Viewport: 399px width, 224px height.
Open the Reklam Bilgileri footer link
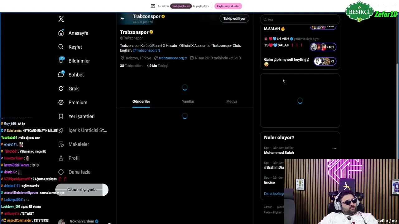coord(273,212)
